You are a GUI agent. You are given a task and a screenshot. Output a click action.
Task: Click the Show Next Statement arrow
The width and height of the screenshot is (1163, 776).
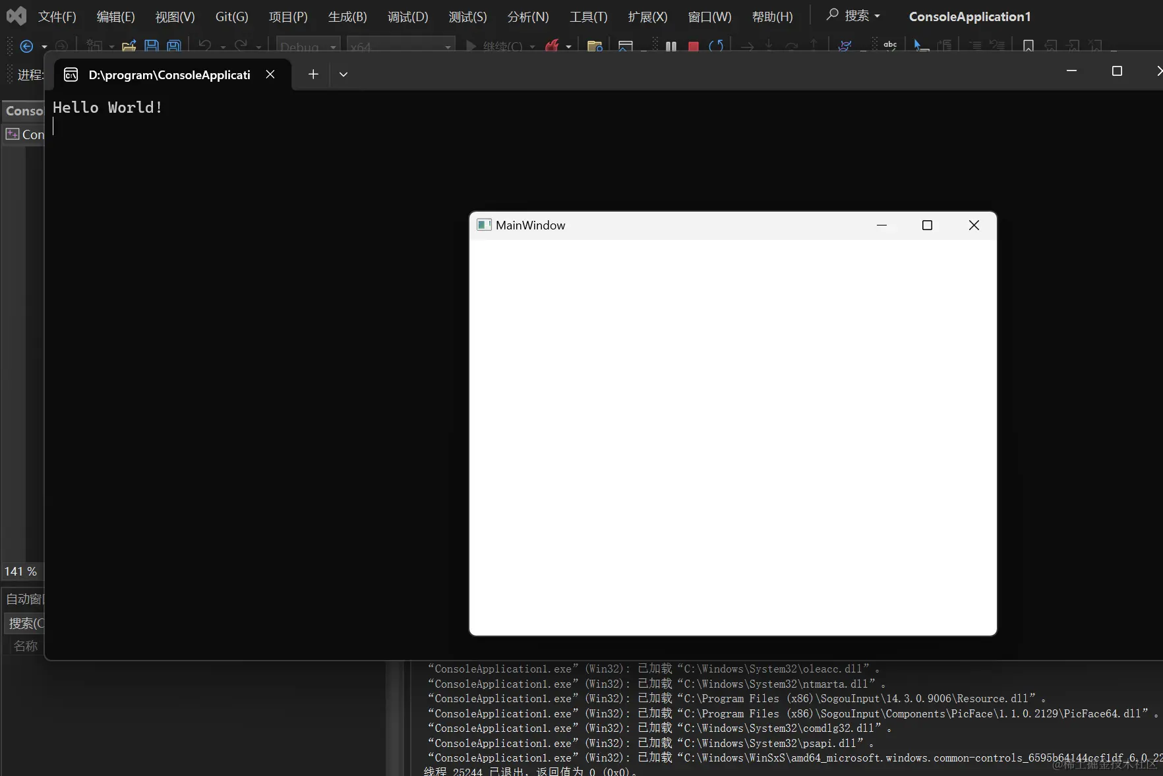[747, 46]
